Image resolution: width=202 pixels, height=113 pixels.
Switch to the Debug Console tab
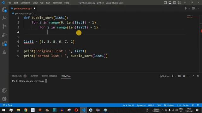tap(50, 76)
